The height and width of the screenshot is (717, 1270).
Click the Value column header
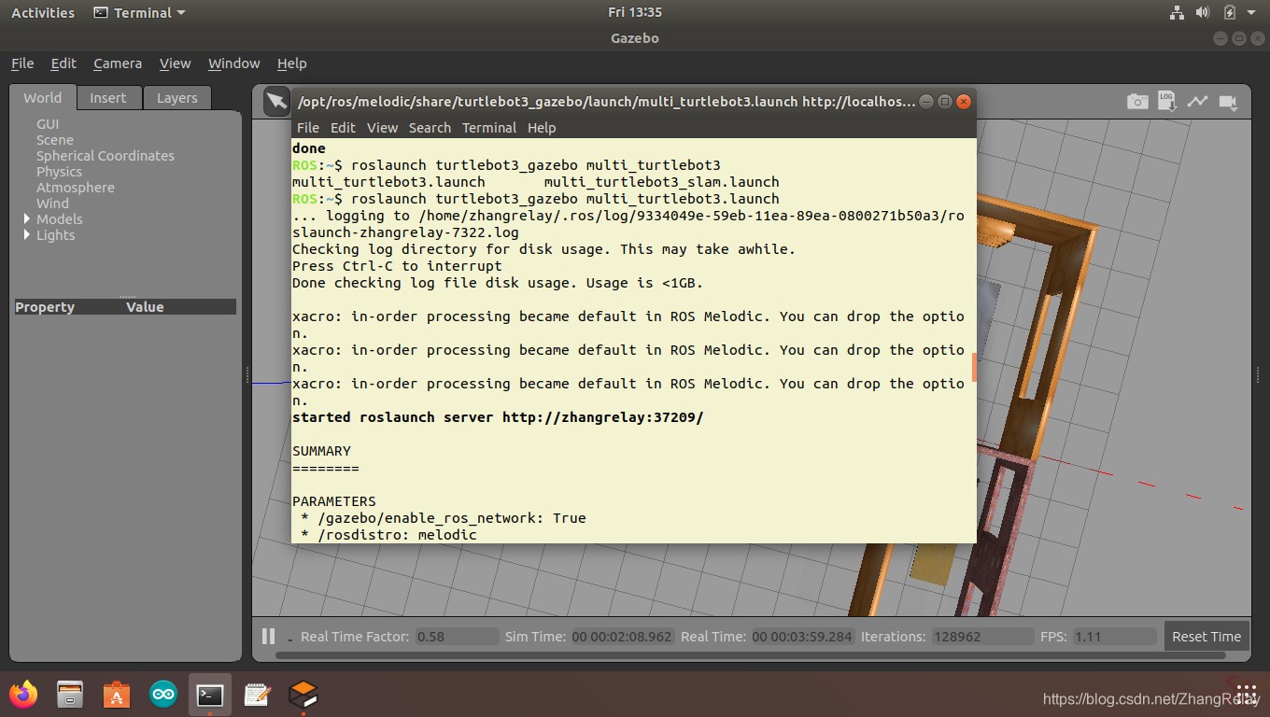pos(145,307)
